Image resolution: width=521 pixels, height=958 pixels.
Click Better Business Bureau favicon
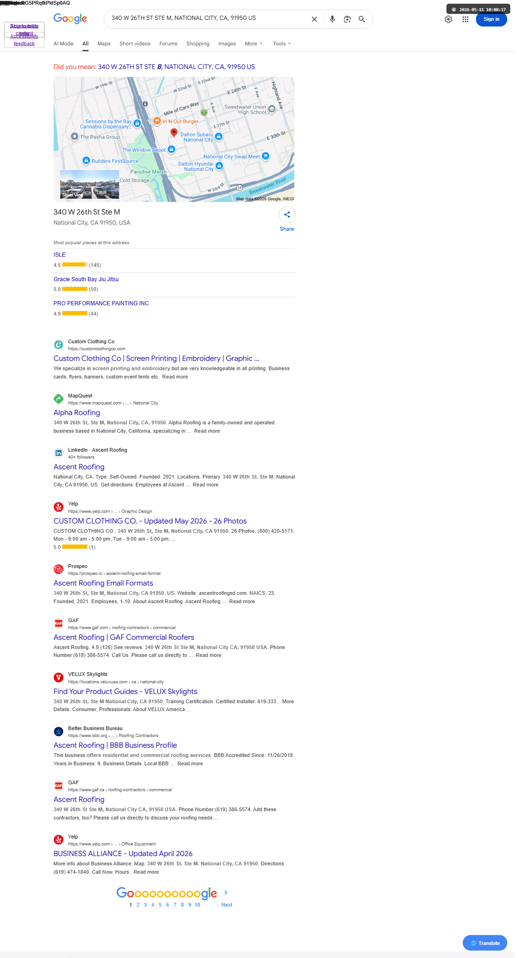58,731
